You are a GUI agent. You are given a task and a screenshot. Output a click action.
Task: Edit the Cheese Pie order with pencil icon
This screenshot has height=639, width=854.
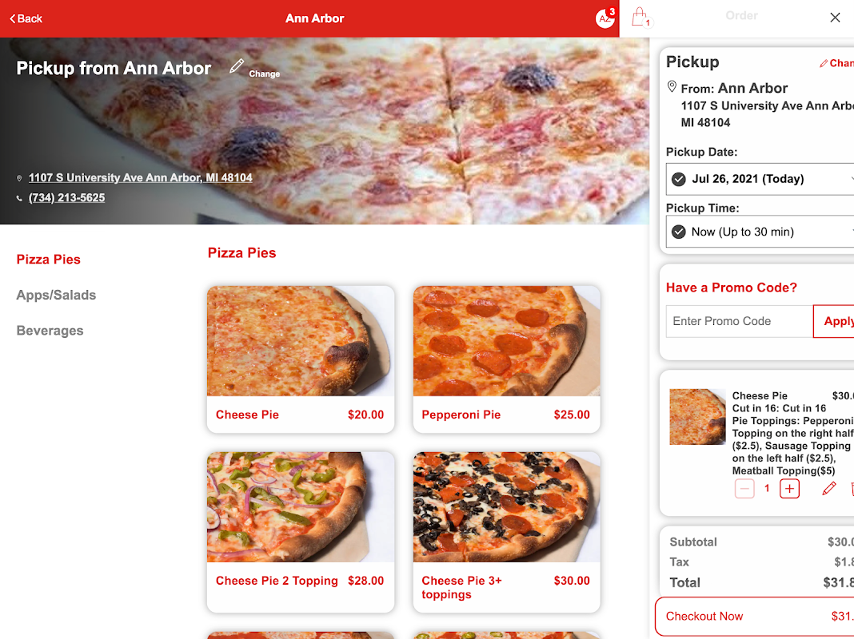[x=828, y=488]
